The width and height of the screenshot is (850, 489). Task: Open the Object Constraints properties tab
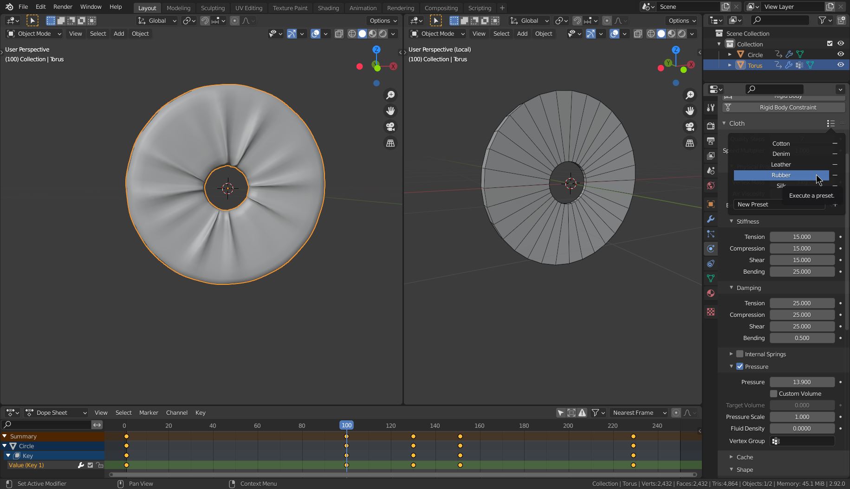click(710, 264)
